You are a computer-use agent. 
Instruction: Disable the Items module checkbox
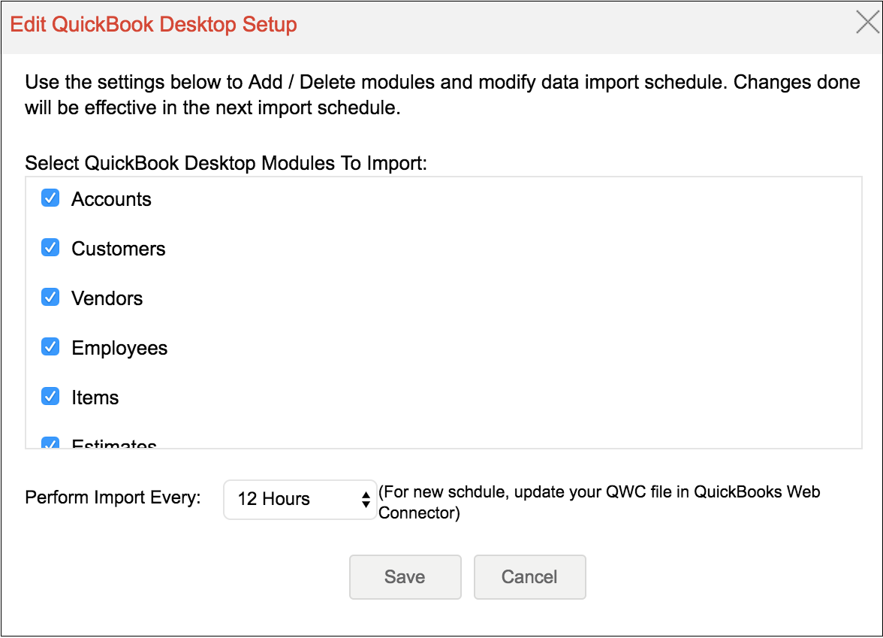coord(51,396)
